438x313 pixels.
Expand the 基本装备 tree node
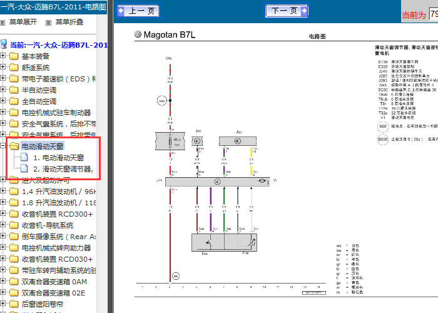pyautogui.click(x=3, y=56)
